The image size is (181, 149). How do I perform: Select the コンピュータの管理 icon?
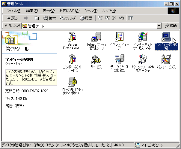(x=166, y=37)
